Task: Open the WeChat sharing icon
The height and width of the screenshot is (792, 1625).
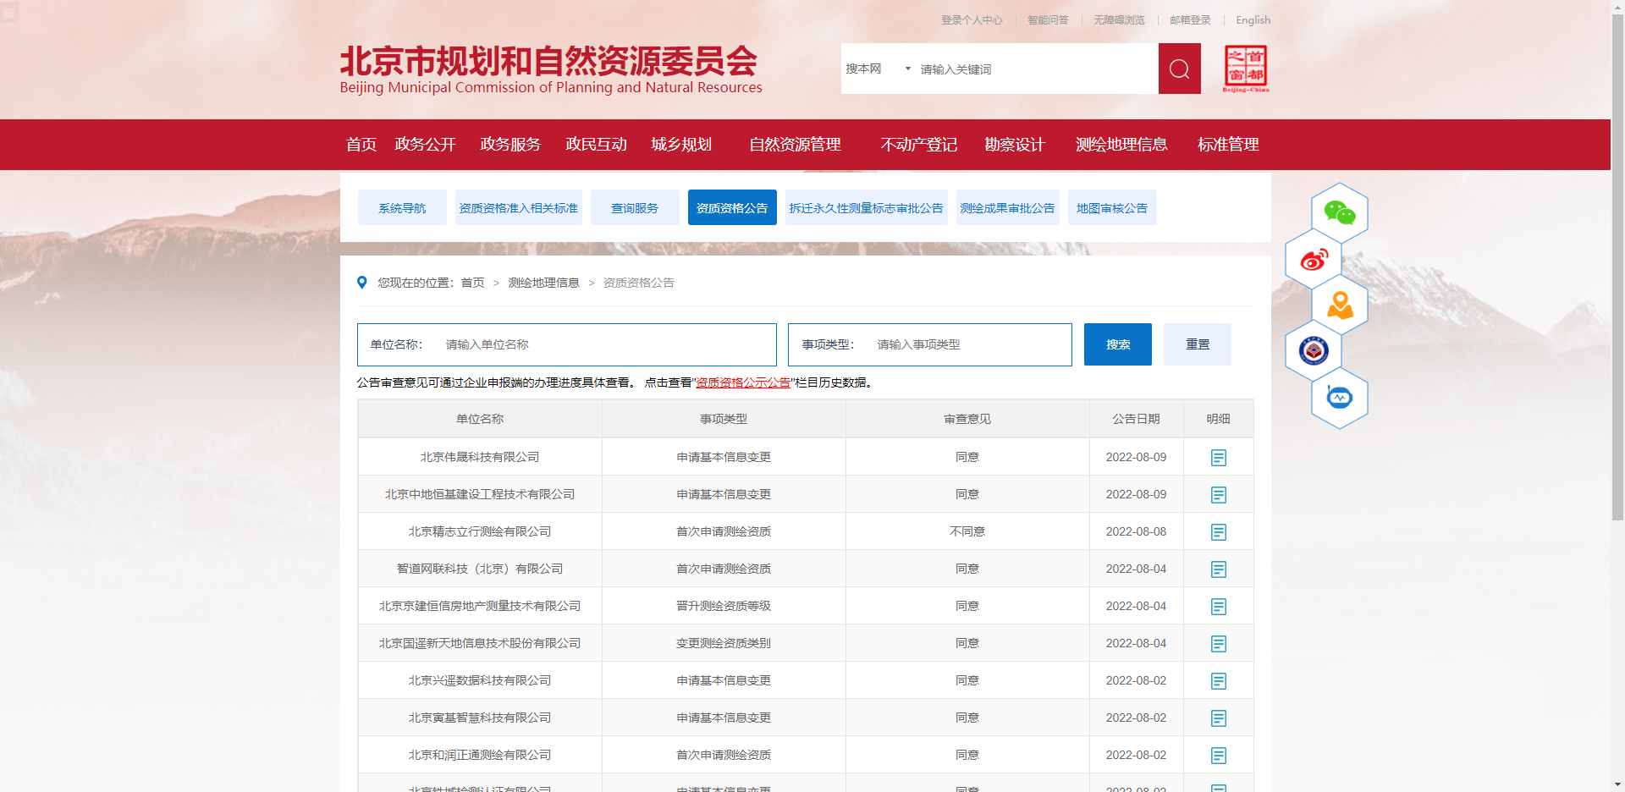Action: click(1339, 212)
